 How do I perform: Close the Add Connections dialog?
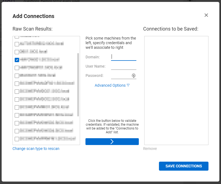(x=206, y=15)
